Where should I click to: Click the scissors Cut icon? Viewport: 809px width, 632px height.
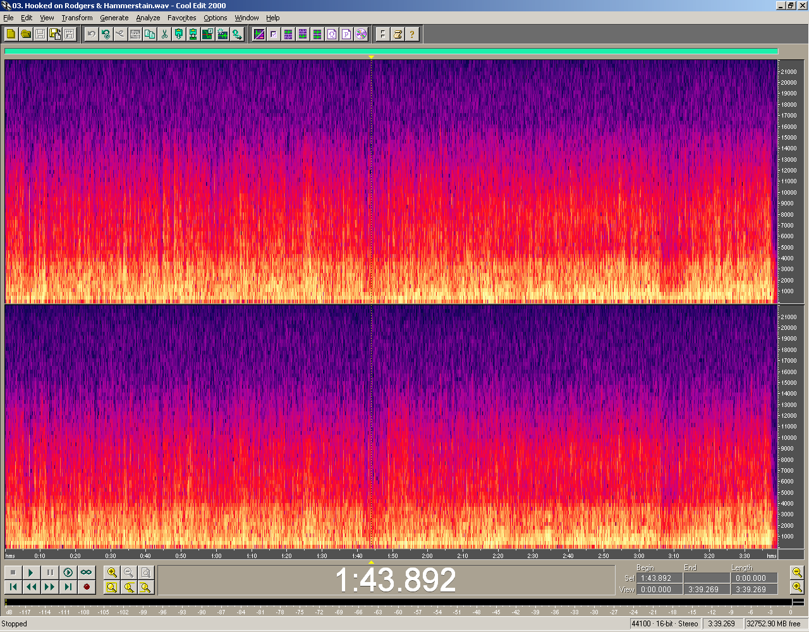point(164,34)
